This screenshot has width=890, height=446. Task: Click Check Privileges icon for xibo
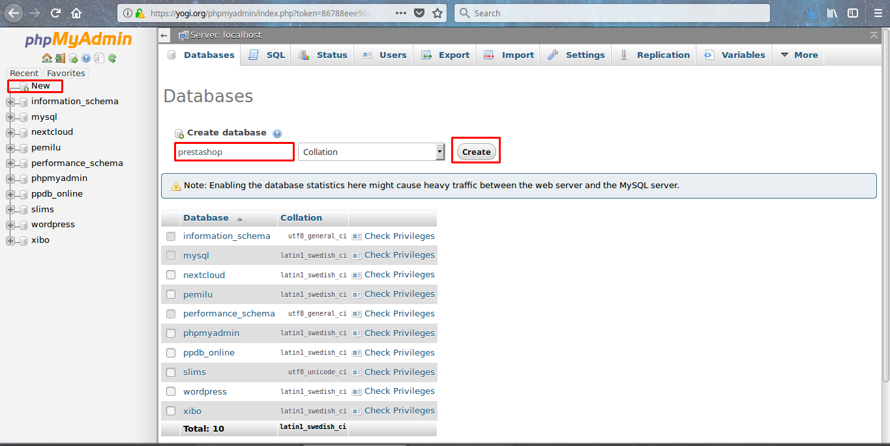(x=357, y=411)
